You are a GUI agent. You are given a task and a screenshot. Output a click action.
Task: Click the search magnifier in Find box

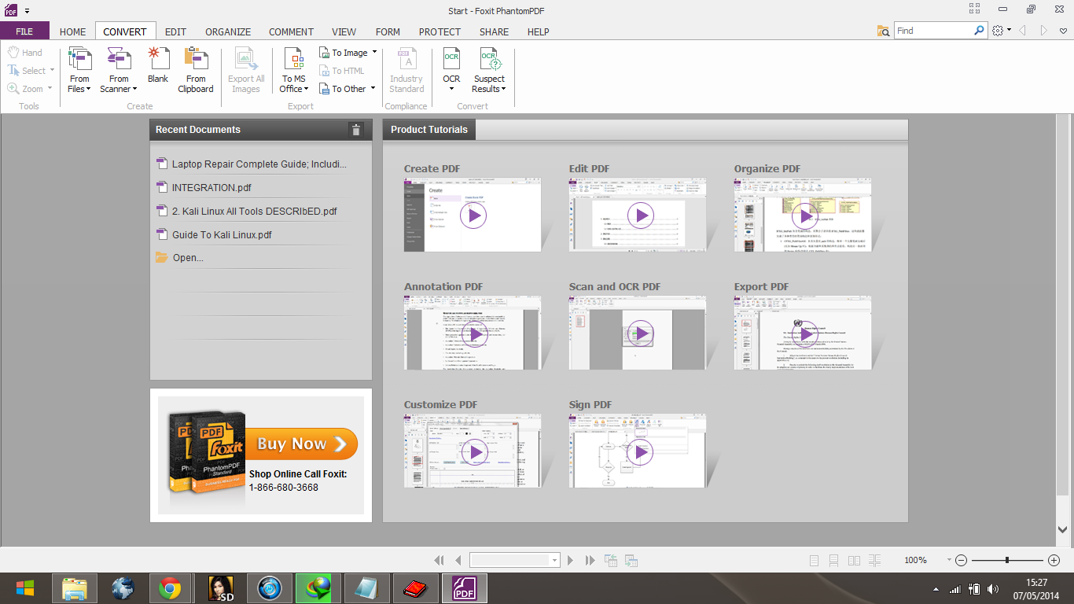click(x=979, y=31)
